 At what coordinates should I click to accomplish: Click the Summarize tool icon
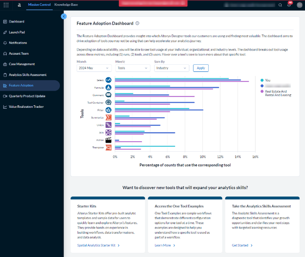pos(108,117)
